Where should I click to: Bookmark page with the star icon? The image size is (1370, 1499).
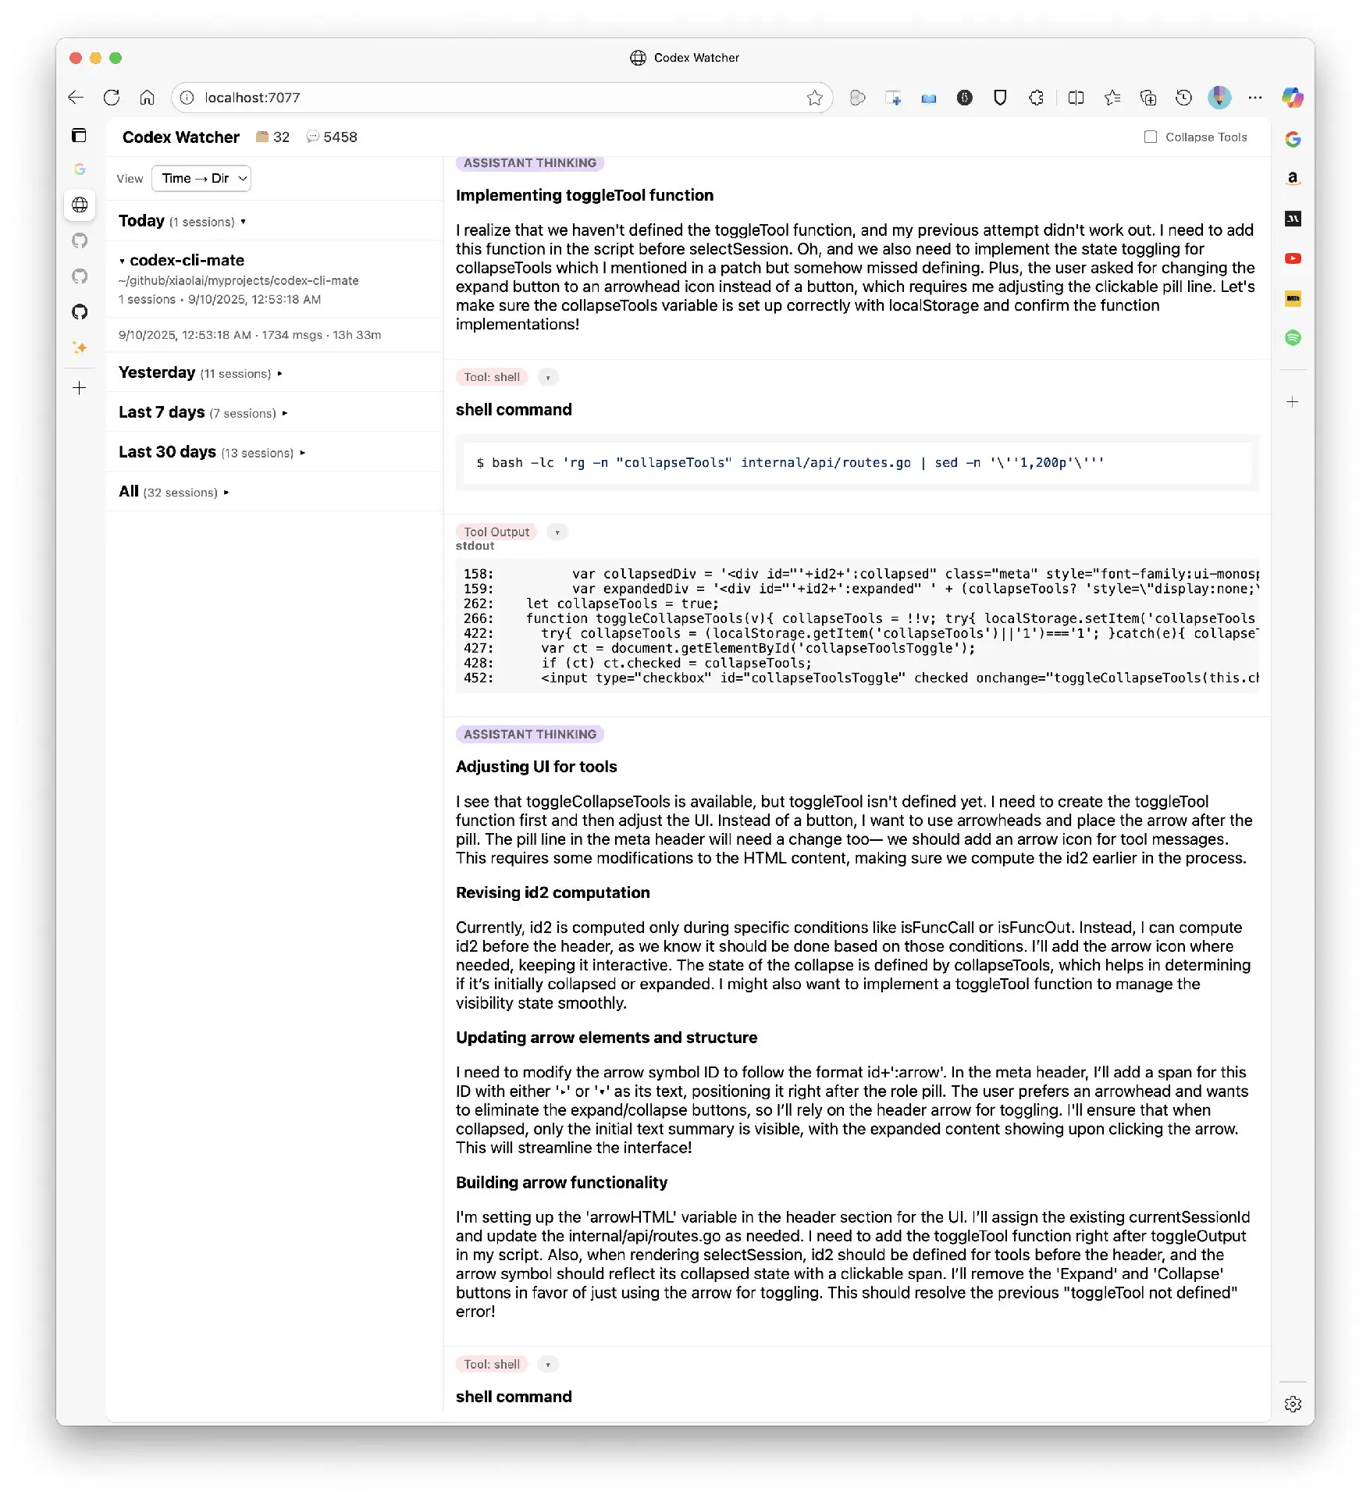click(x=814, y=98)
